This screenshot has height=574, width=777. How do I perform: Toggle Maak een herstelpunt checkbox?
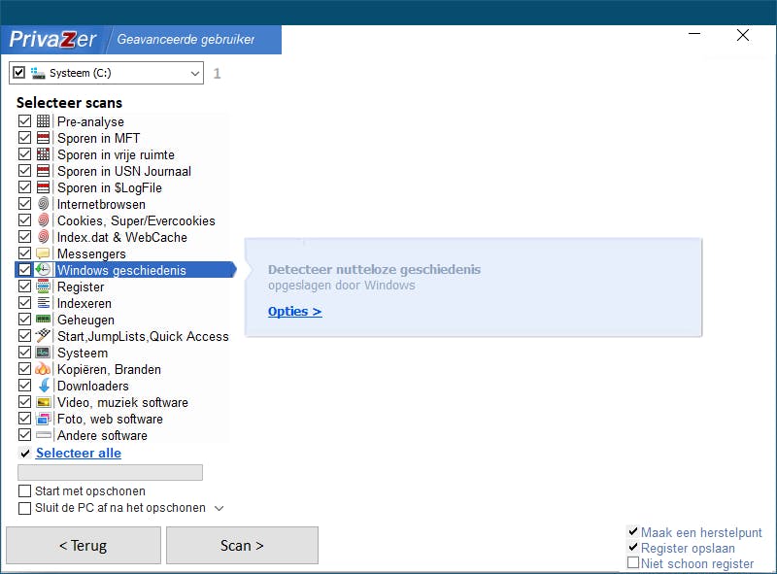pos(633,531)
